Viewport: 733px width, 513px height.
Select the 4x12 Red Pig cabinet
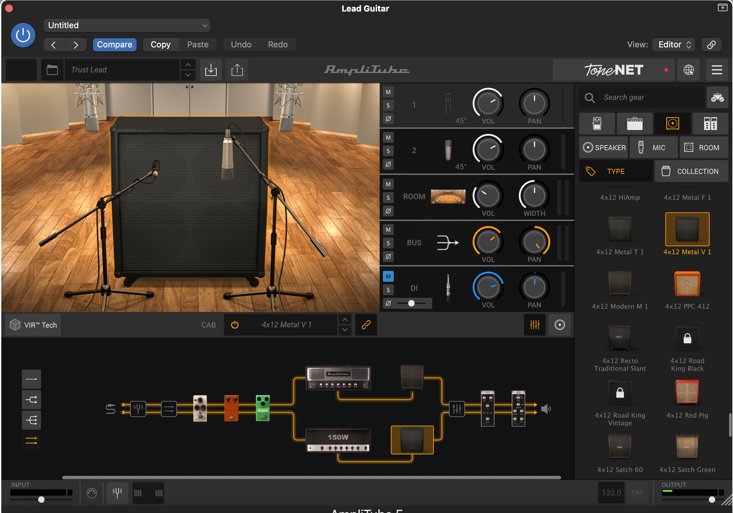tap(687, 399)
